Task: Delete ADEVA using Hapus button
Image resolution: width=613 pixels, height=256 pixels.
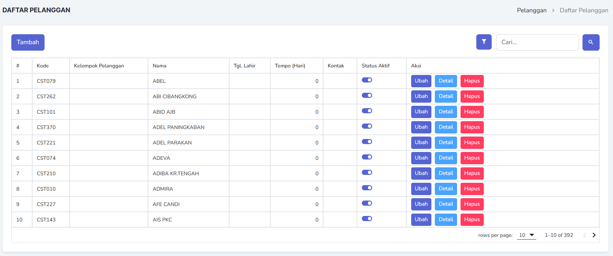Action: coord(471,158)
